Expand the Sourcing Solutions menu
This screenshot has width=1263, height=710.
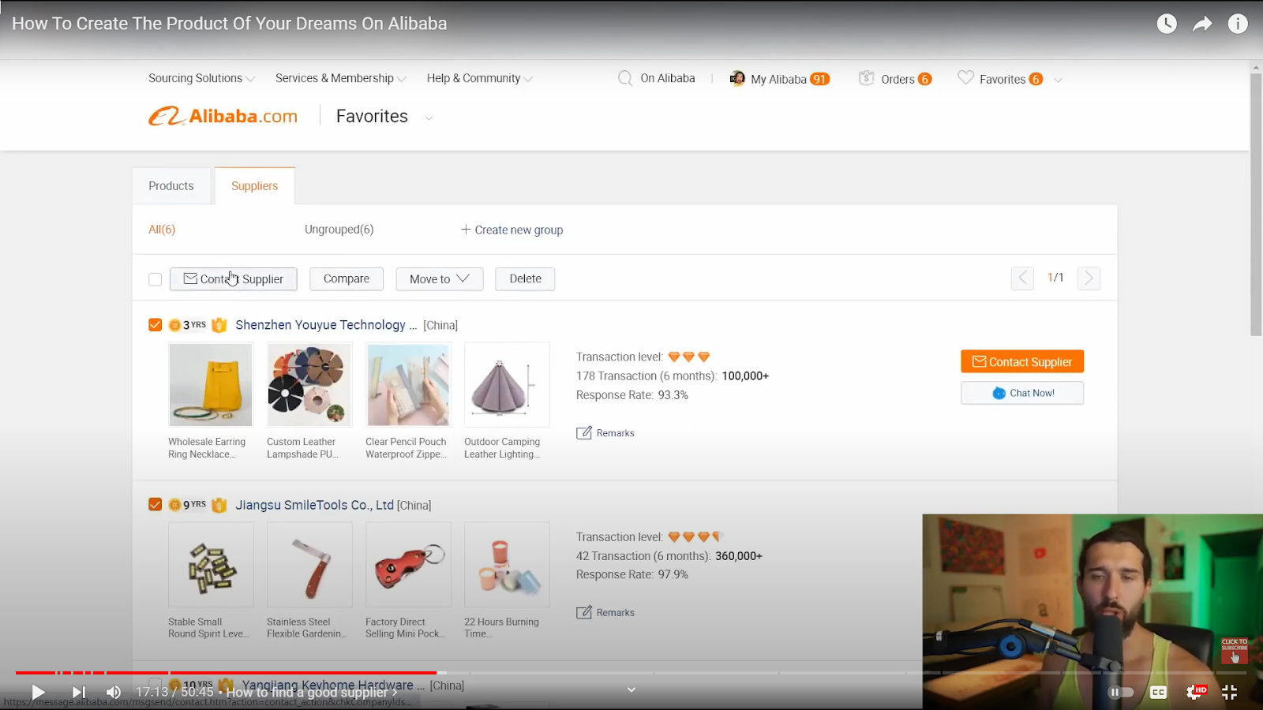[201, 78]
